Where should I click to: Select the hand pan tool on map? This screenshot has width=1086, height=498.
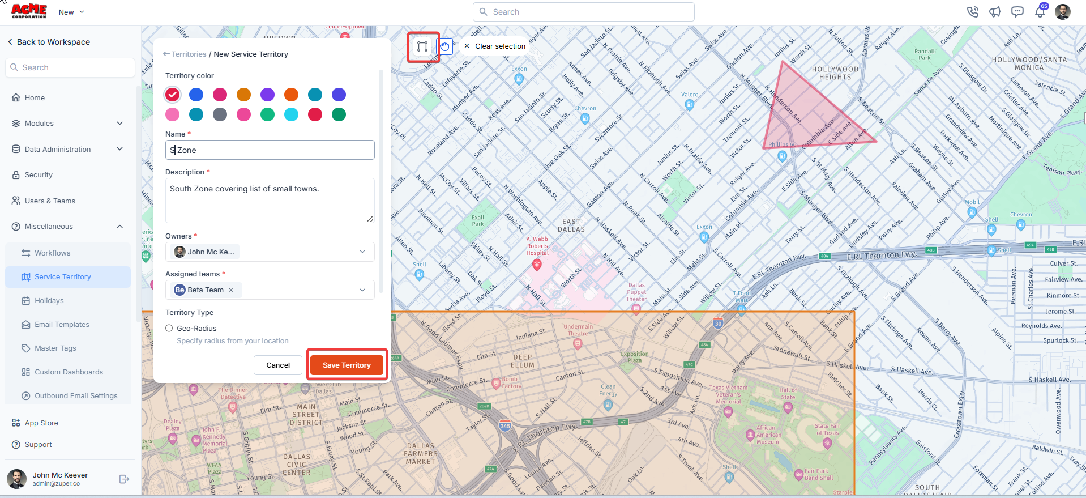(x=445, y=46)
